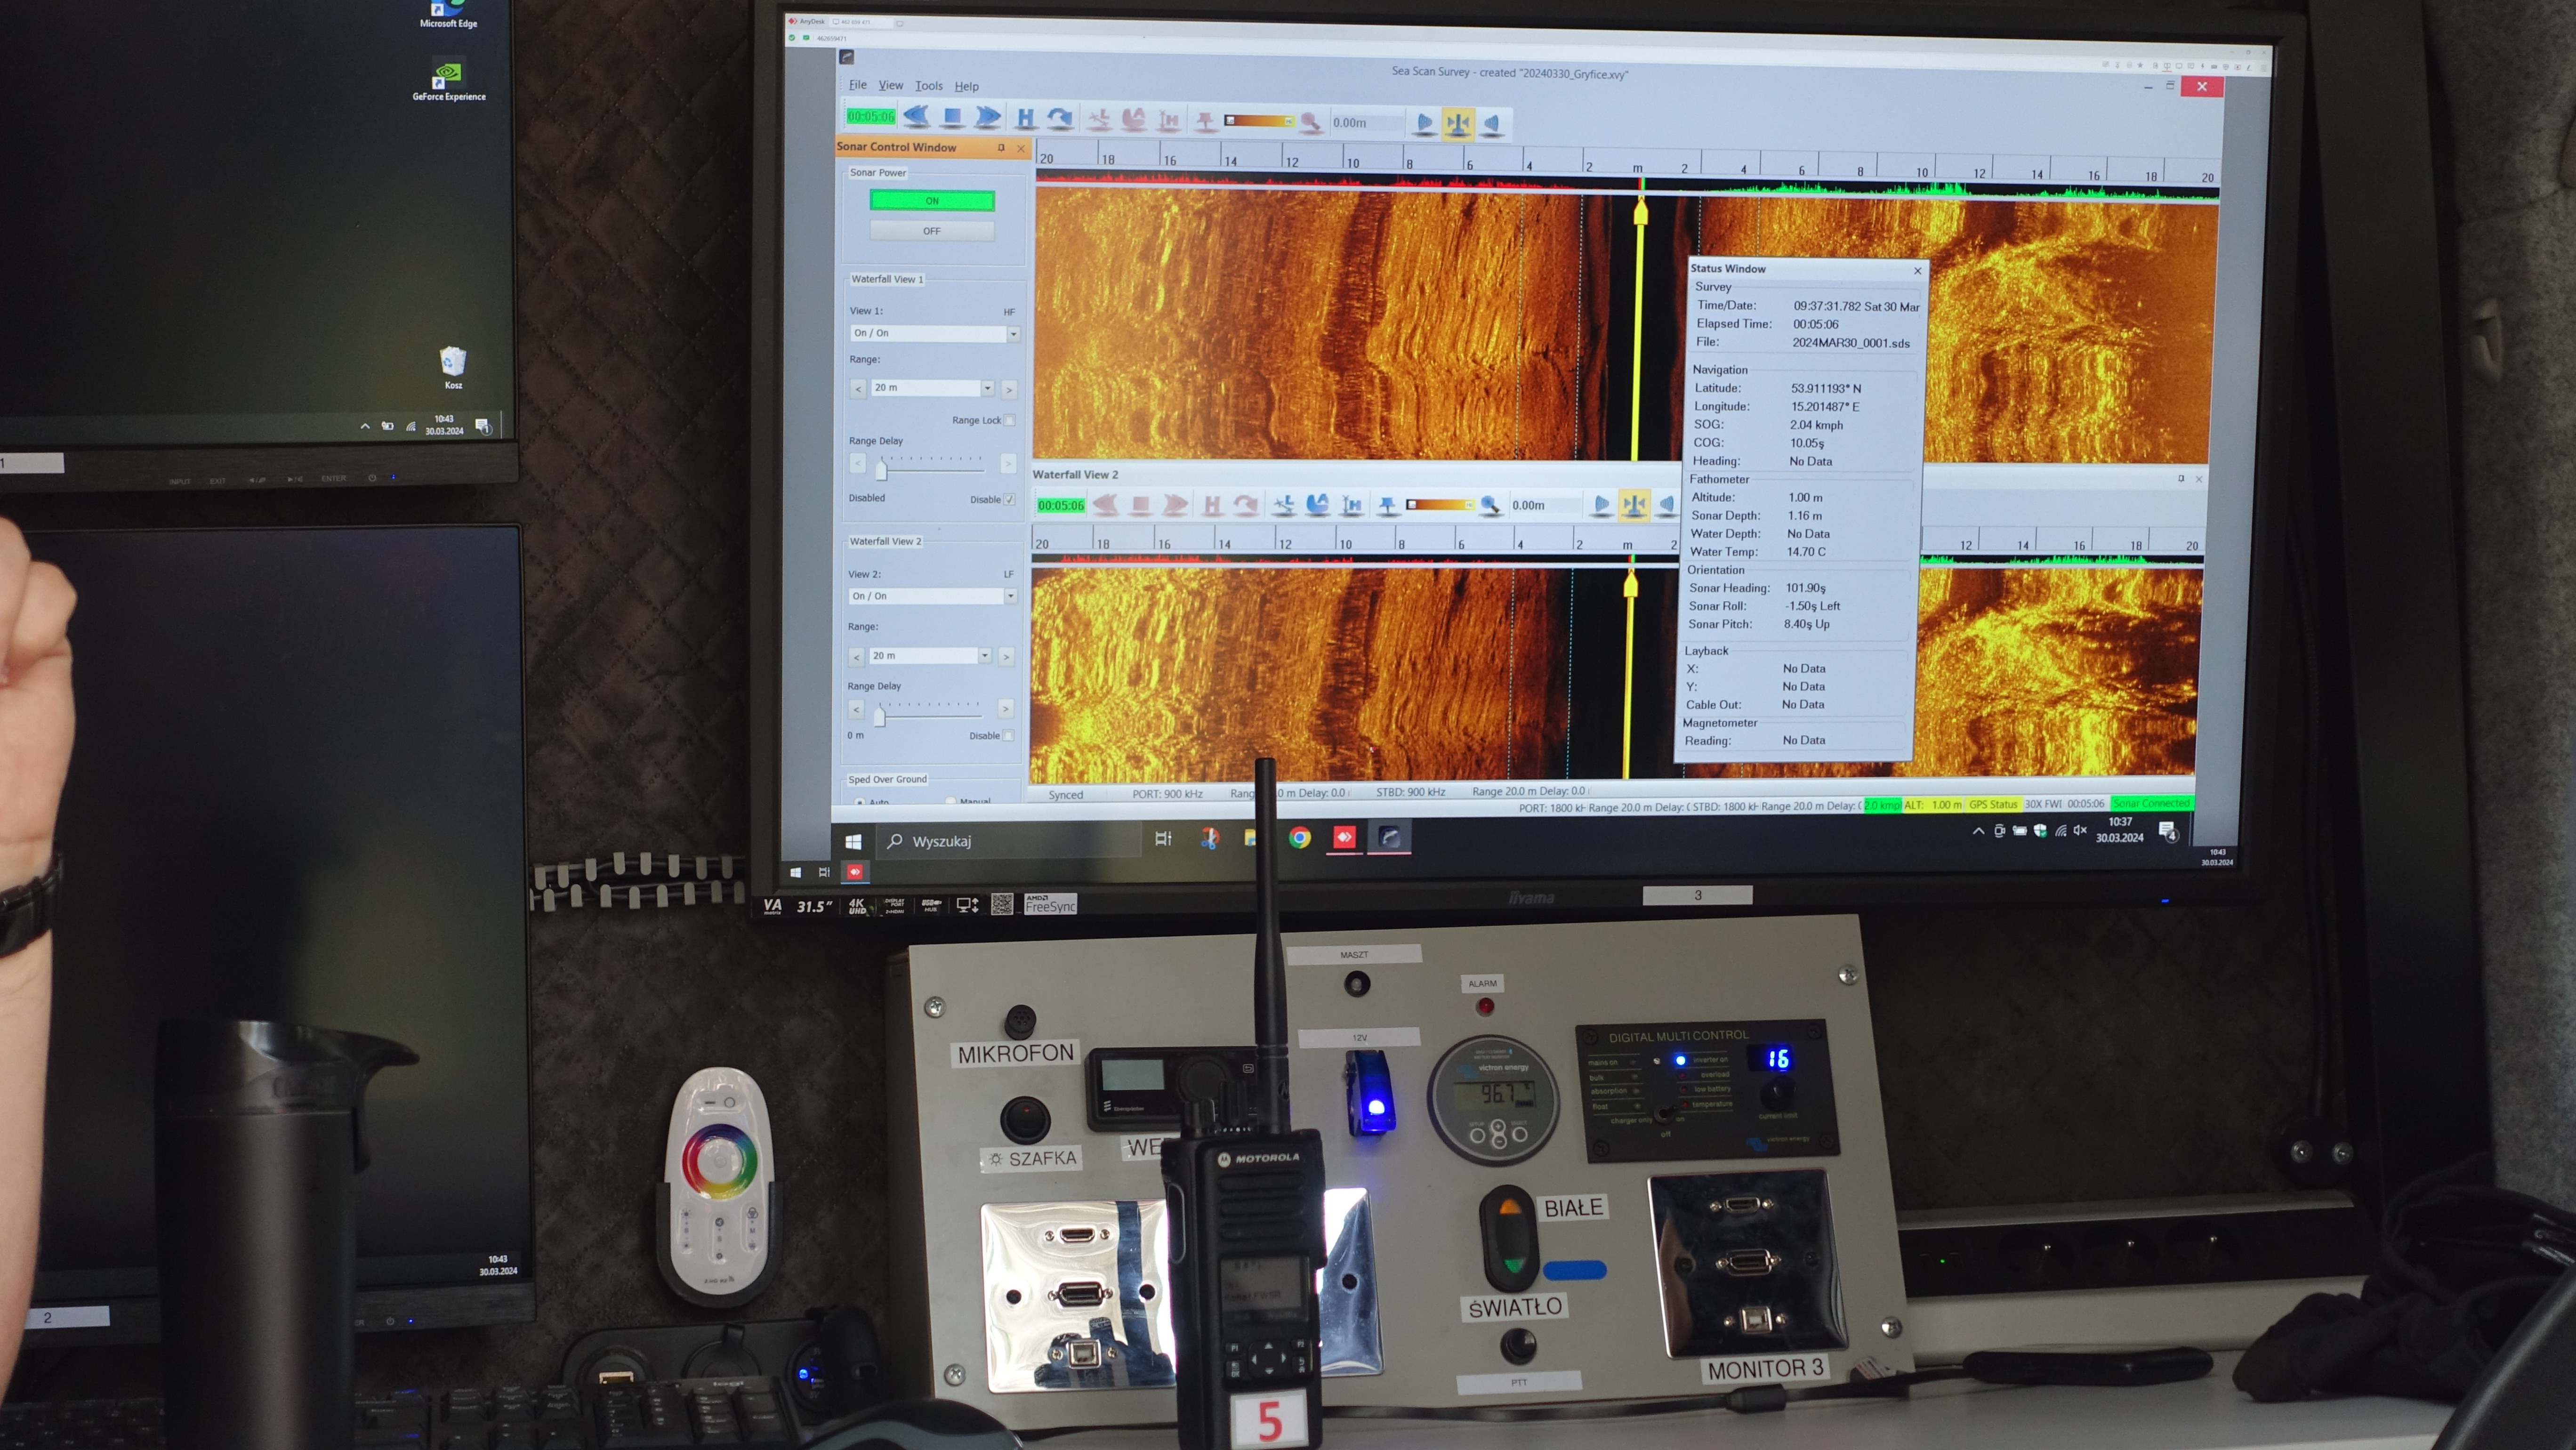Viewport: 2576px width, 1450px height.
Task: Toggle Waterfall View 2 Range Delay Disable checkbox
Action: click(1008, 736)
